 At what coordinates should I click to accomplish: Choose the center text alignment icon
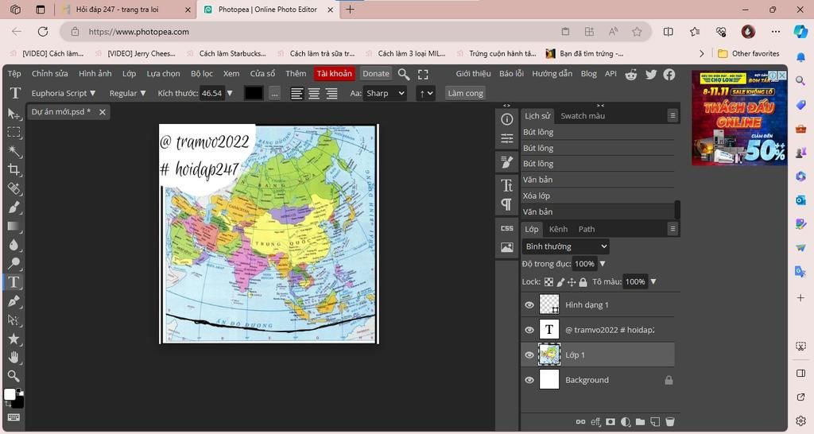click(314, 93)
